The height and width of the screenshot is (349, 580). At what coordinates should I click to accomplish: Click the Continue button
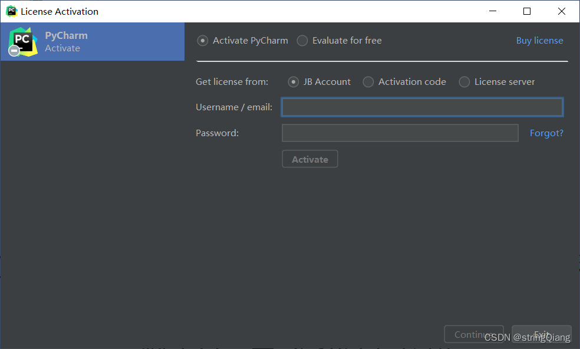point(473,335)
